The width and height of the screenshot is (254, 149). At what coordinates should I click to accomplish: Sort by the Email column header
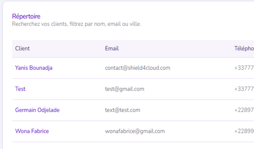(x=112, y=49)
